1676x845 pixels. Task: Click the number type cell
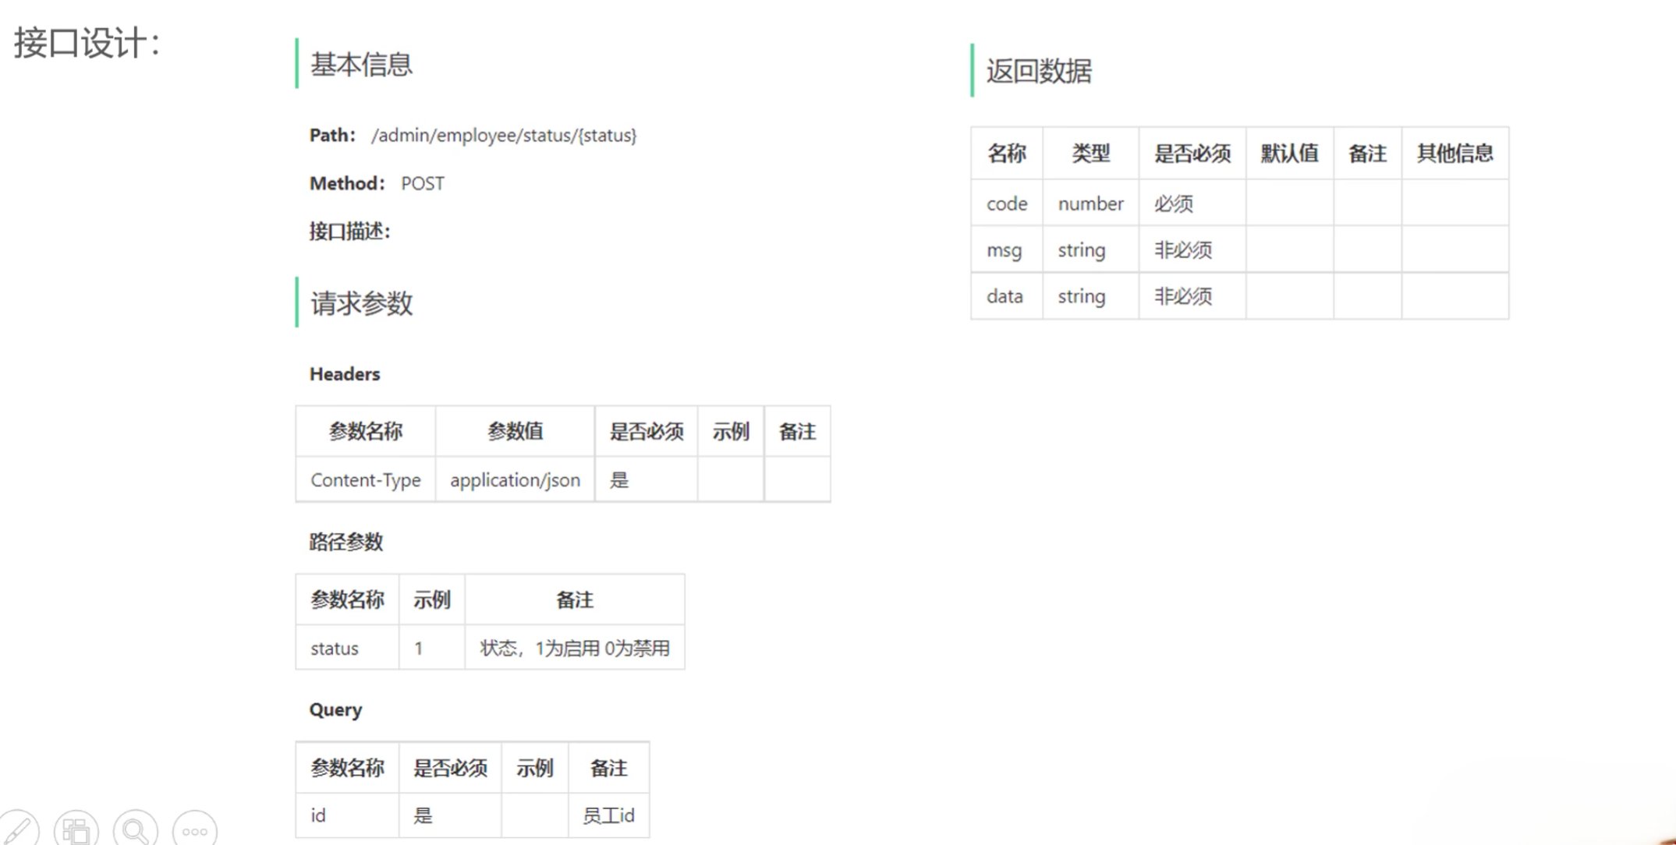click(1090, 204)
